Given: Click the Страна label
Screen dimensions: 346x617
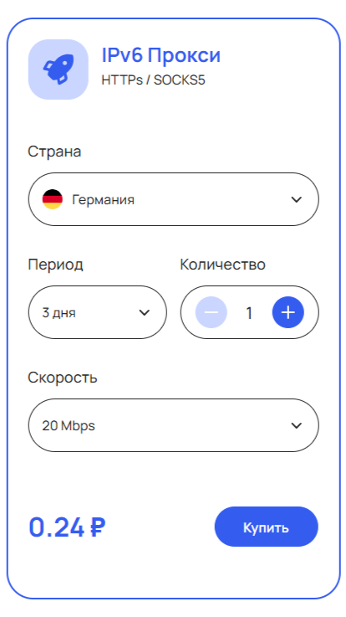Looking at the screenshot, I should [54, 152].
